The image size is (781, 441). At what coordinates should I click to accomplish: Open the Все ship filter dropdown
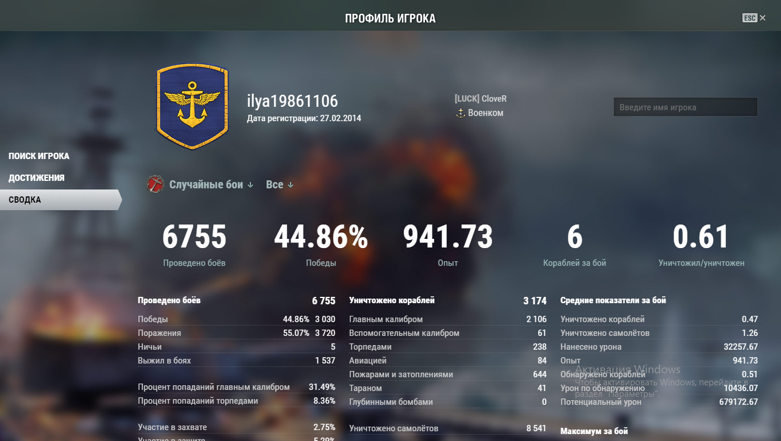tap(280, 185)
